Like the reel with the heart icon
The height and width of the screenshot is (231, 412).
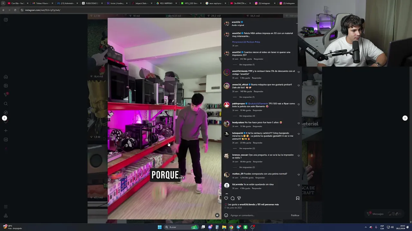[x=226, y=198]
